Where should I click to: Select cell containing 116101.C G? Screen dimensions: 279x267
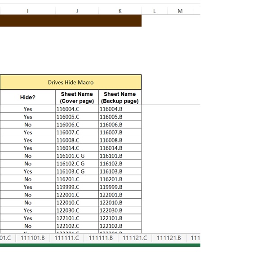[x=77, y=156]
